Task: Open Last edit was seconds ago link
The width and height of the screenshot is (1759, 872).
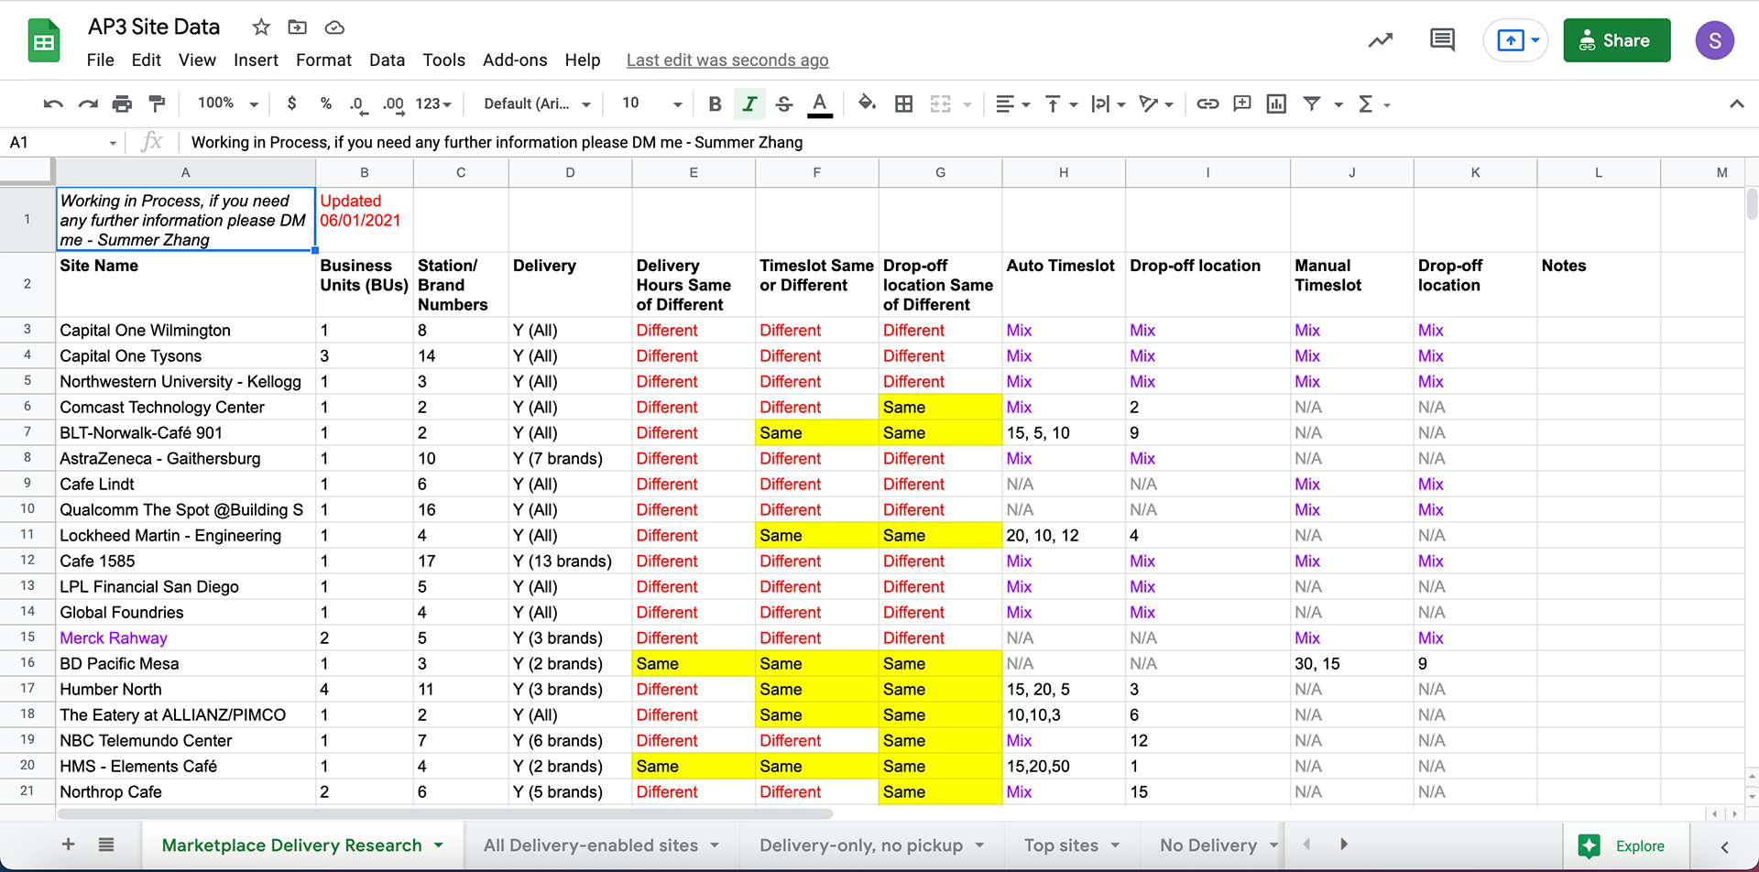Action: (727, 60)
